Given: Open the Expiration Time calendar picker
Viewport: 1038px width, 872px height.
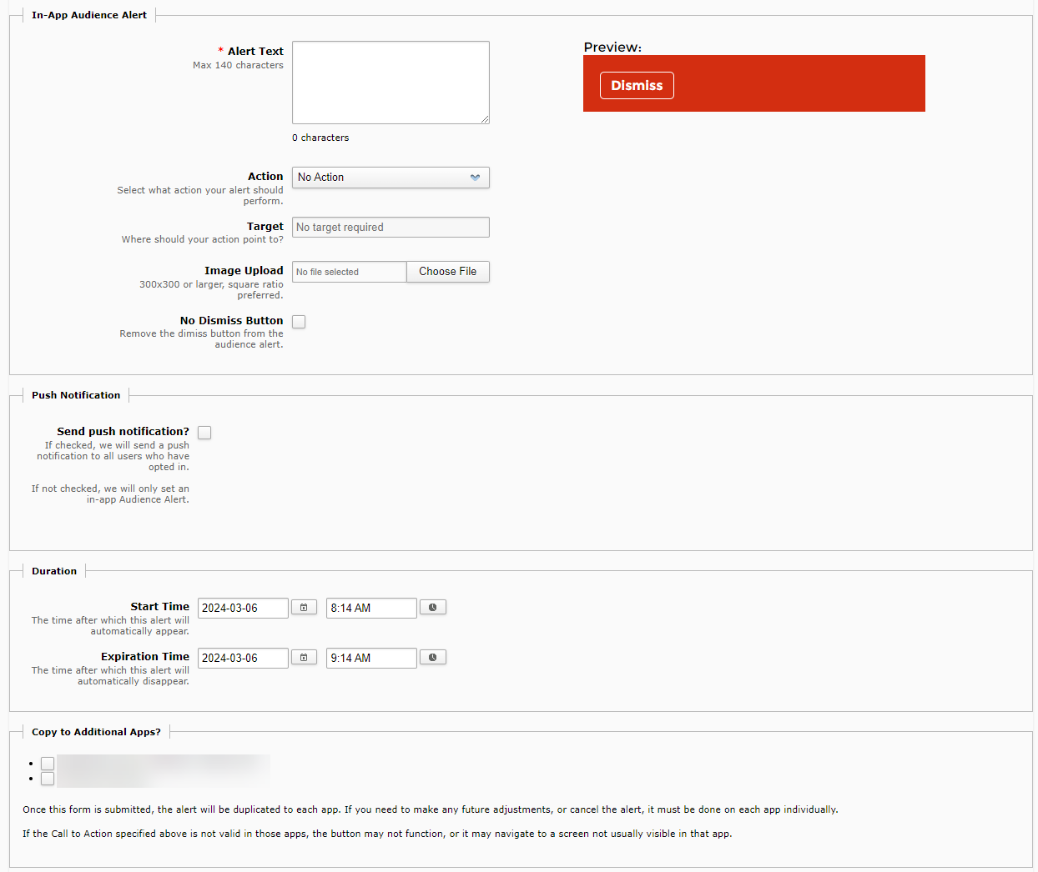Looking at the screenshot, I should (x=304, y=658).
